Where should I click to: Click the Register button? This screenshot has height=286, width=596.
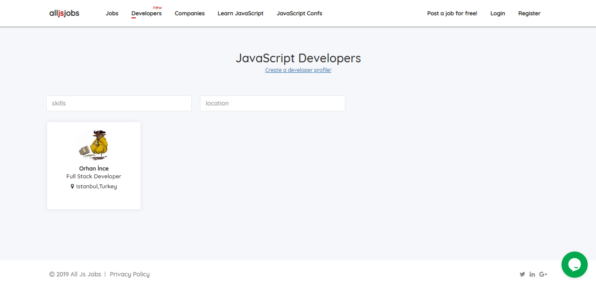coord(529,13)
